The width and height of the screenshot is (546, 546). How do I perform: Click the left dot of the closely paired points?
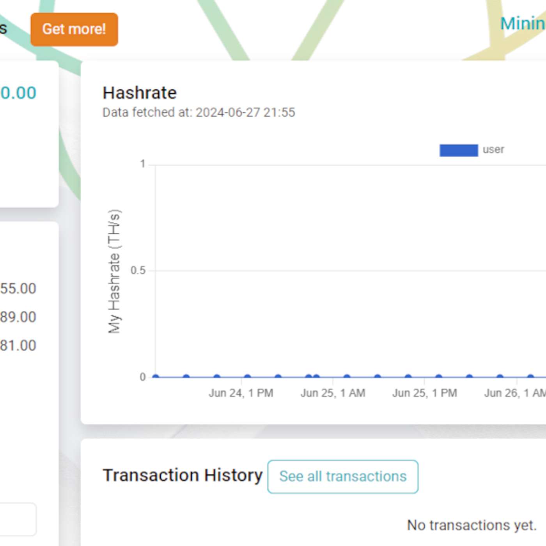[x=308, y=377]
